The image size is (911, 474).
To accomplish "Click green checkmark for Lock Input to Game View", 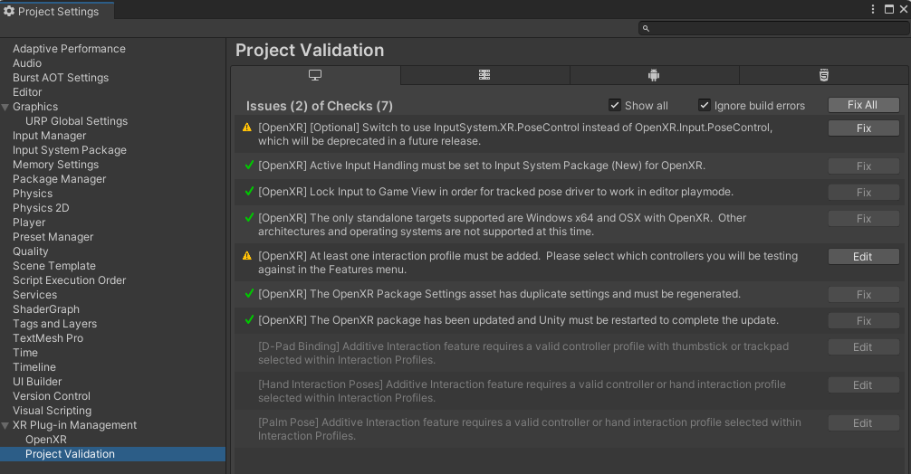I will [x=249, y=192].
